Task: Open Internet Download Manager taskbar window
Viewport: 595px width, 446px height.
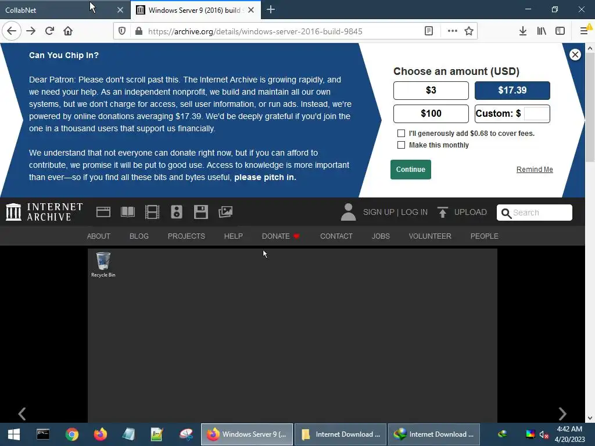Action: 433,434
